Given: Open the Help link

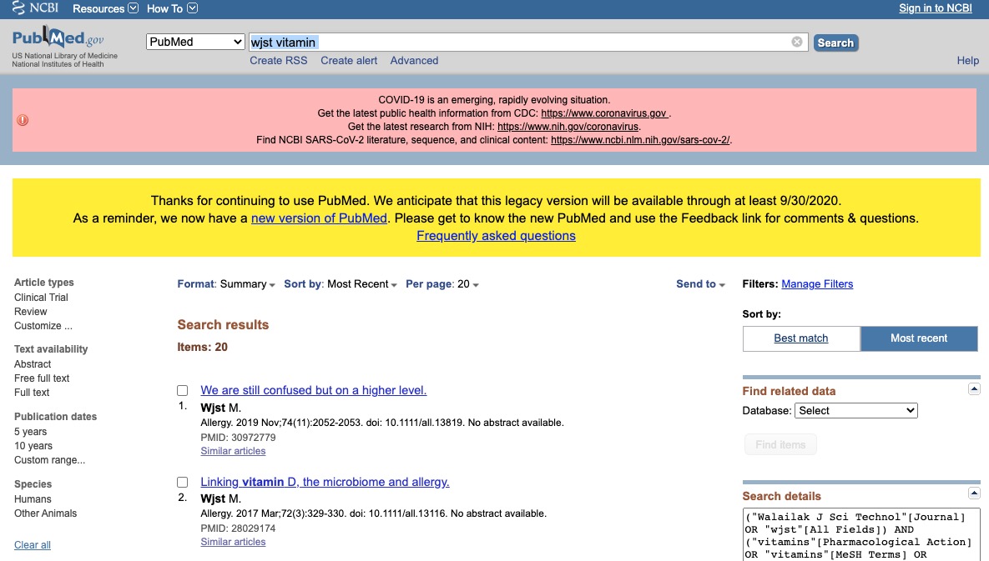Looking at the screenshot, I should tap(967, 61).
